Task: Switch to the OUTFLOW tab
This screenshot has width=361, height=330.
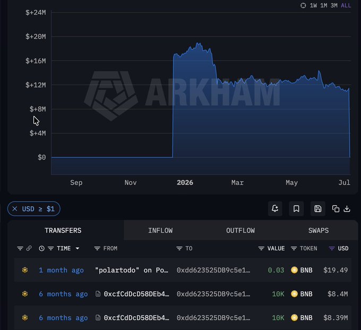Action: point(240,230)
